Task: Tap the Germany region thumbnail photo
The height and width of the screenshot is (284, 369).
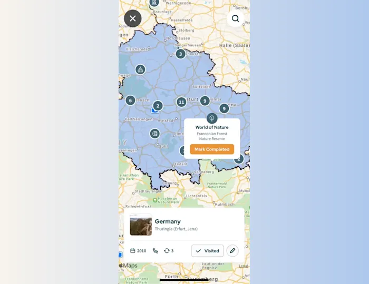Action: [x=141, y=225]
